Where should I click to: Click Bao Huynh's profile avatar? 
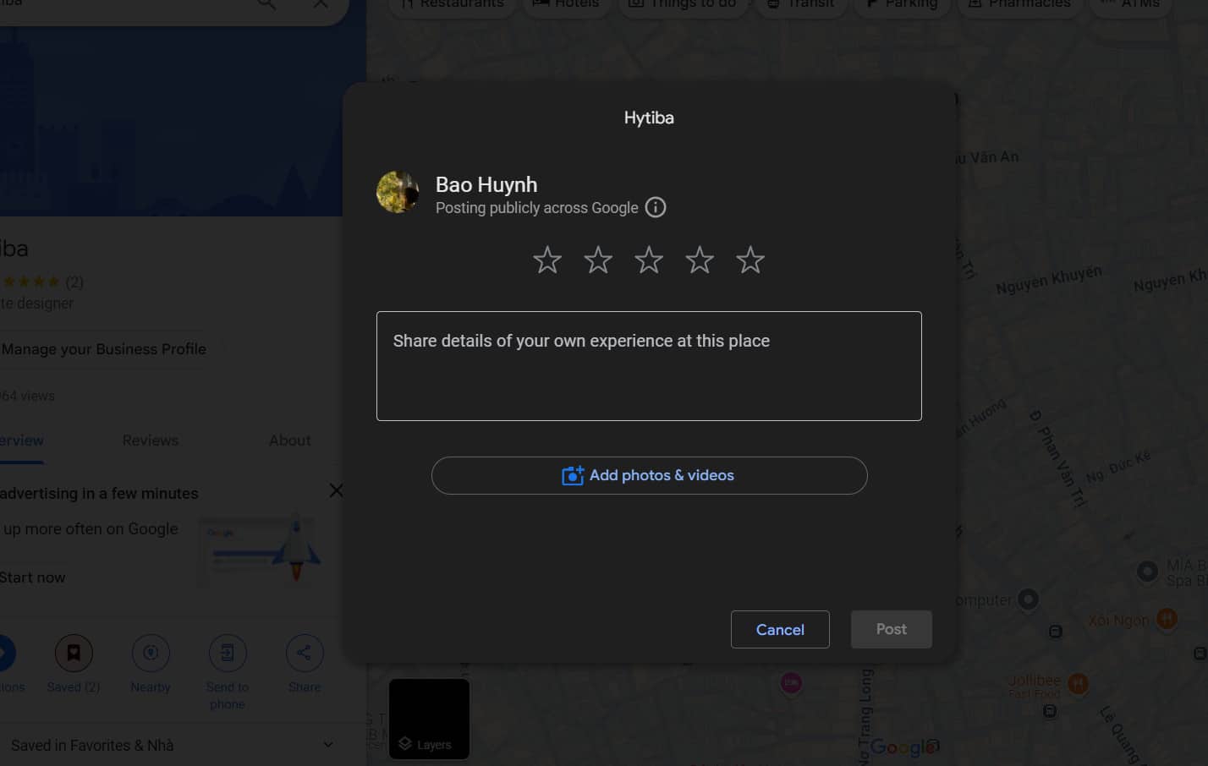coord(398,192)
